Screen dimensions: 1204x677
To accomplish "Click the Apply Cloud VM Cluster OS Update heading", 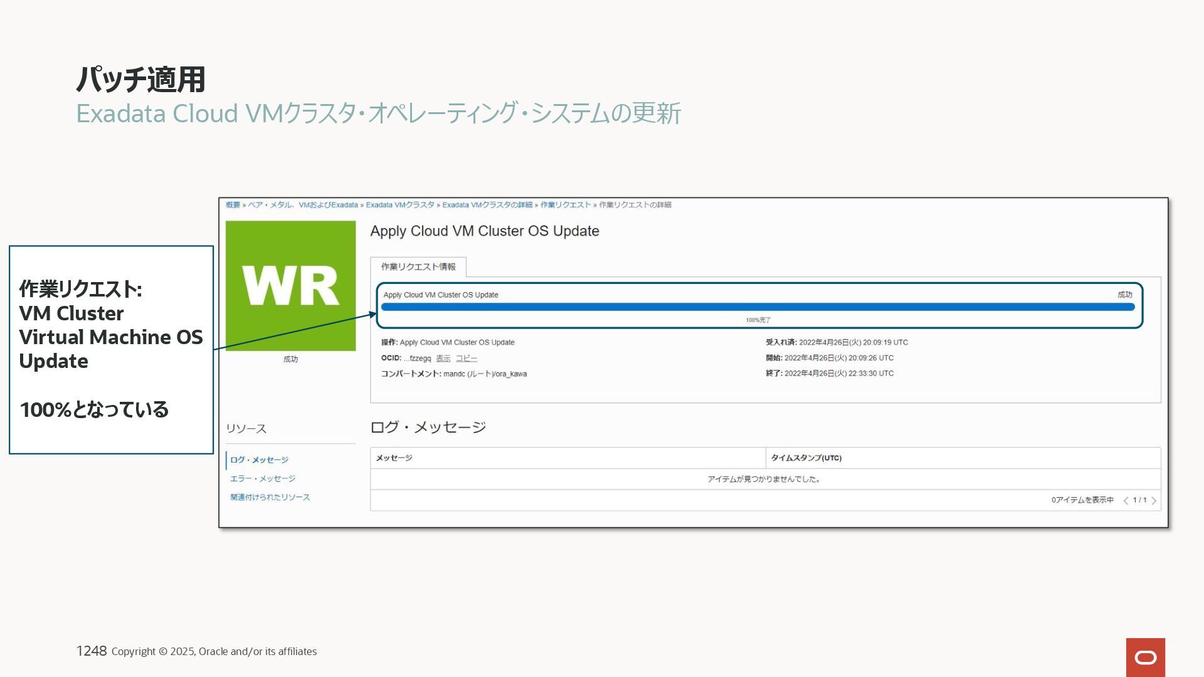I will click(484, 231).
